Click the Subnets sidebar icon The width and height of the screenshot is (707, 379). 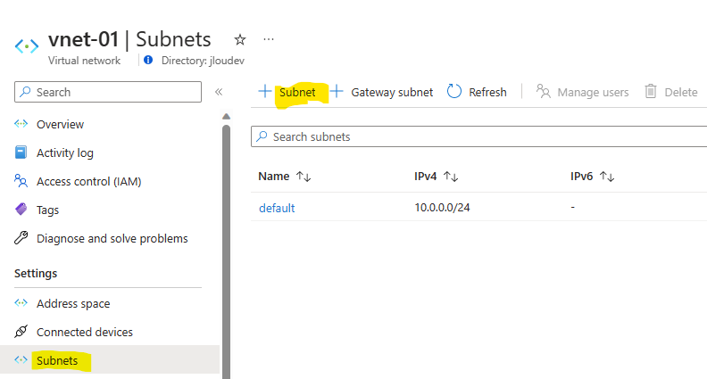[x=21, y=359]
